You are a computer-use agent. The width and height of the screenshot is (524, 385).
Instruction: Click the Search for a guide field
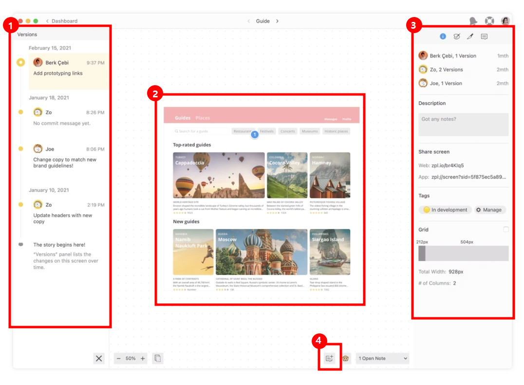(201, 131)
